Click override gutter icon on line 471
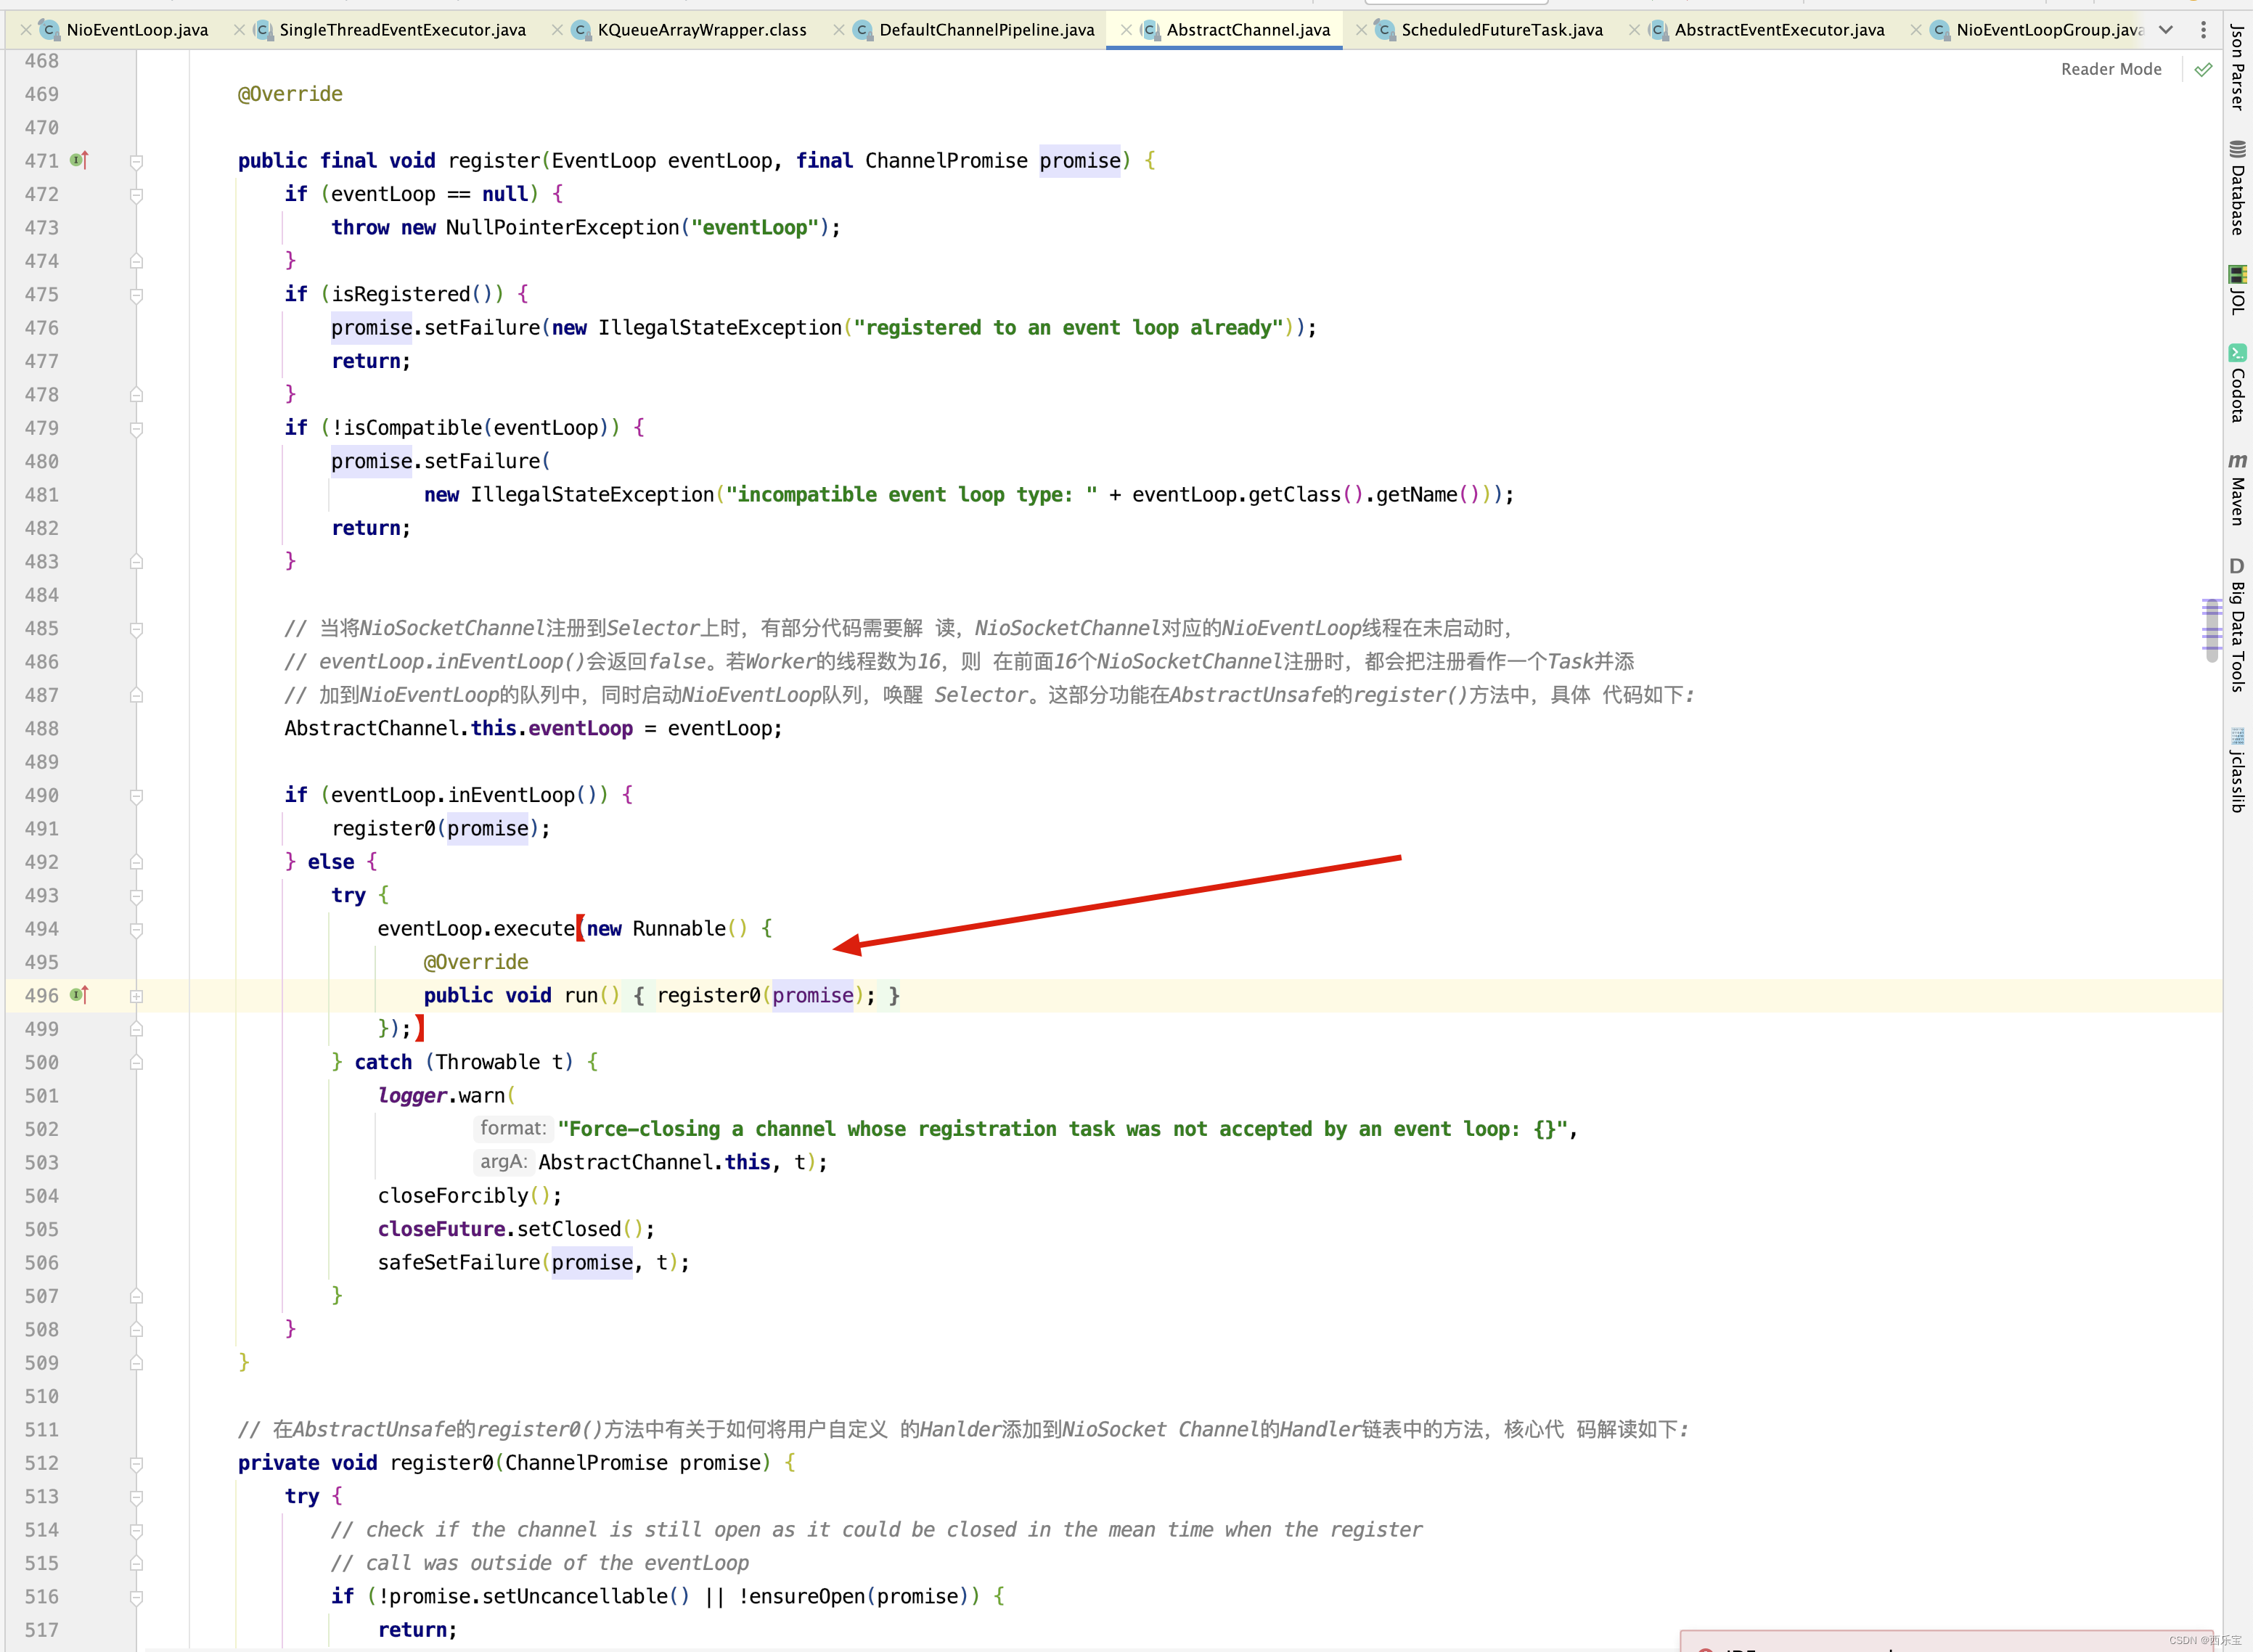Image resolution: width=2253 pixels, height=1652 pixels. coord(80,160)
